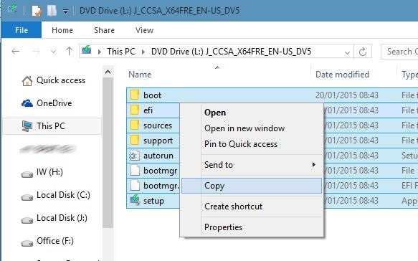Open the address bar history dropdown
418x261 pixels.
(347, 52)
